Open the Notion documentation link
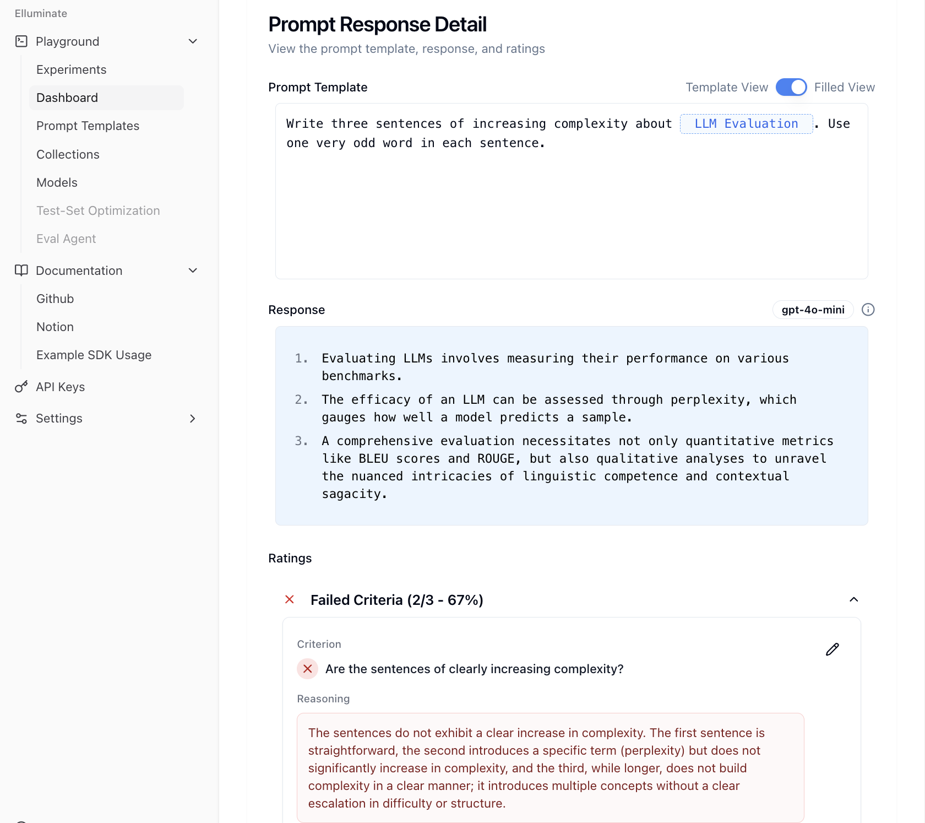The height and width of the screenshot is (823, 925). [55, 327]
